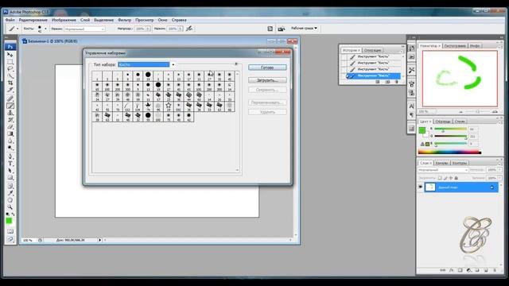Toggle lock position
Viewport: 509px width, 286px height.
(x=451, y=178)
